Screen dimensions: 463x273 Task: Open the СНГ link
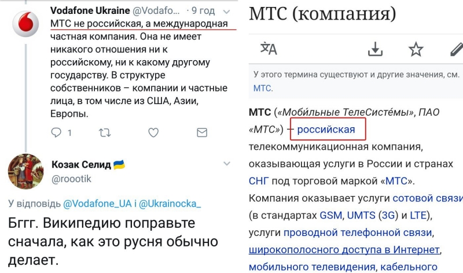(259, 181)
